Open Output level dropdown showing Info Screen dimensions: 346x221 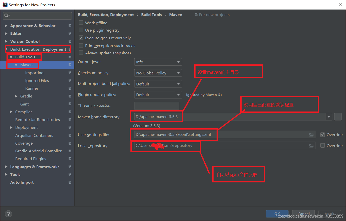[x=158, y=62]
